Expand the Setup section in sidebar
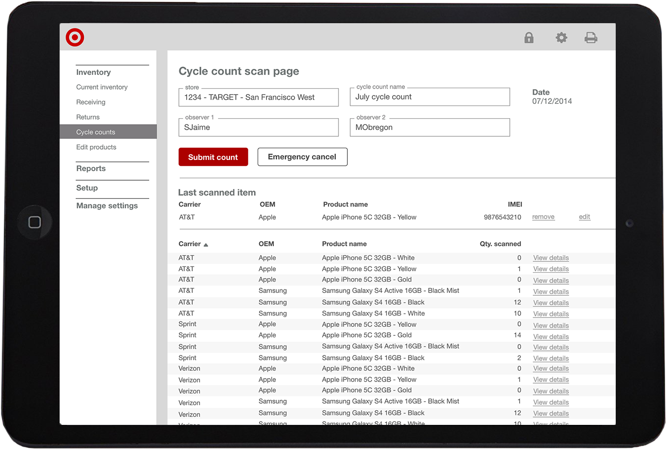The image size is (666, 449). click(87, 188)
